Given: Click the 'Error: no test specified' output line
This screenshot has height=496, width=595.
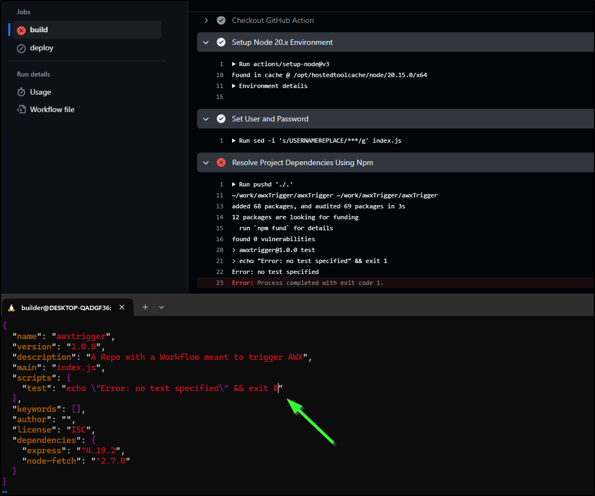Looking at the screenshot, I should [x=275, y=272].
